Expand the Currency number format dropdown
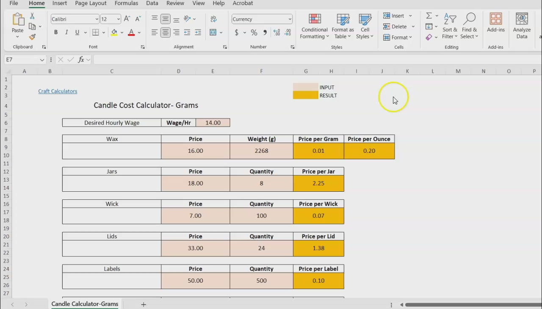 [x=290, y=19]
